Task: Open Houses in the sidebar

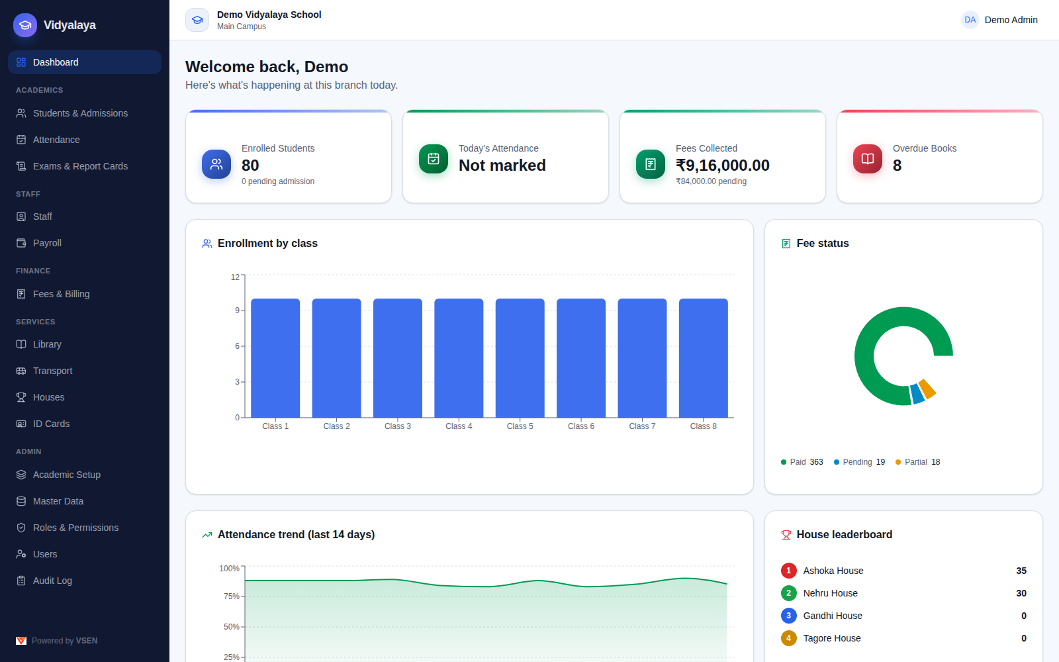Action: click(x=85, y=397)
